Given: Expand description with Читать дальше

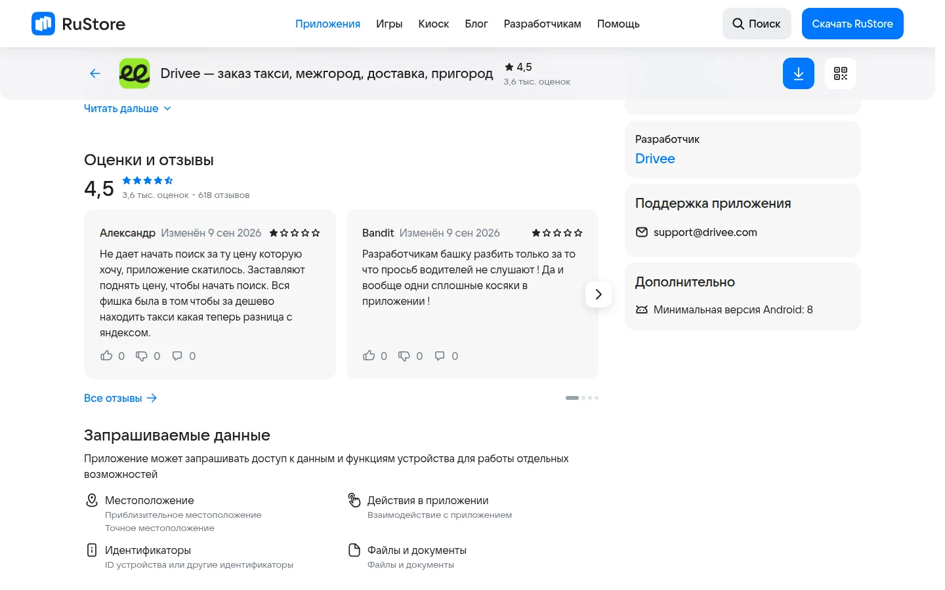Looking at the screenshot, I should tap(127, 108).
